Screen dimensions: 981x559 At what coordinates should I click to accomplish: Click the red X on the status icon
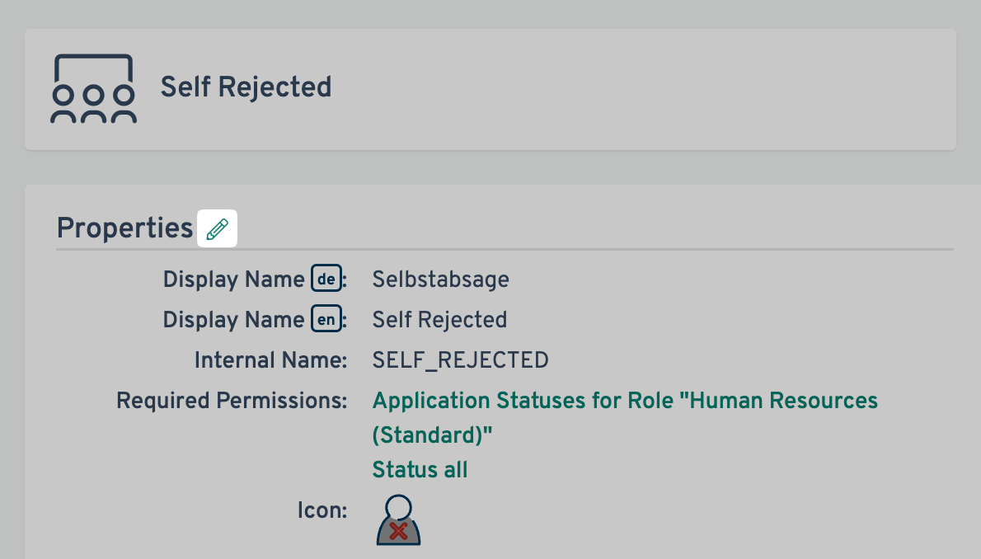[x=398, y=532]
